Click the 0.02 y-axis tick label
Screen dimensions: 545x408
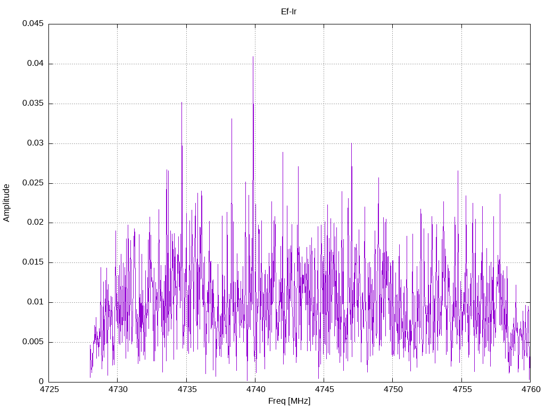coord(36,223)
